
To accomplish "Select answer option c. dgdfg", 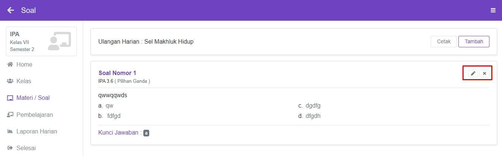I will 313,106.
